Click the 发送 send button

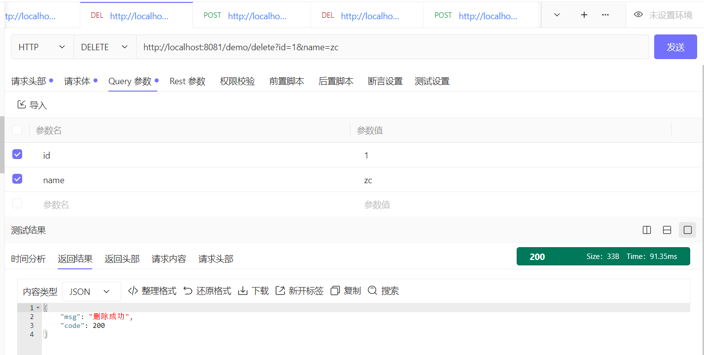pyautogui.click(x=675, y=47)
